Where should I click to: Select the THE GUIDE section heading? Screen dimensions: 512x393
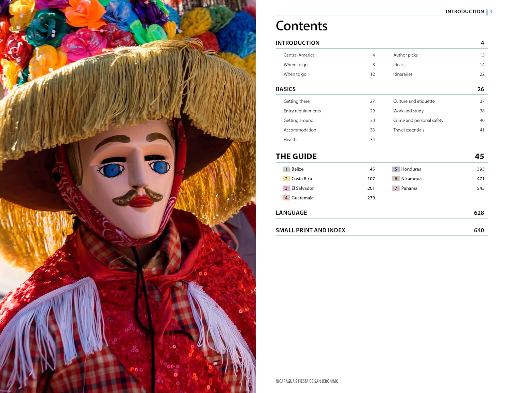click(x=296, y=156)
